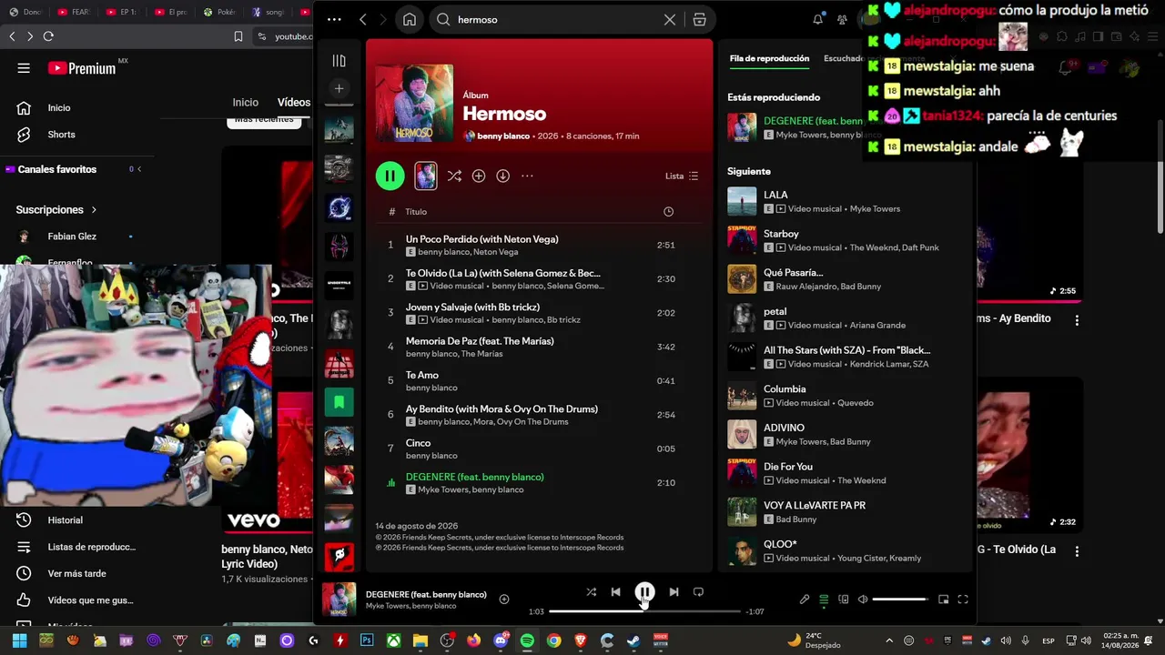Clear the 'hermoso' search text
Screen dimensions: 1165x655
pyautogui.click(x=670, y=19)
